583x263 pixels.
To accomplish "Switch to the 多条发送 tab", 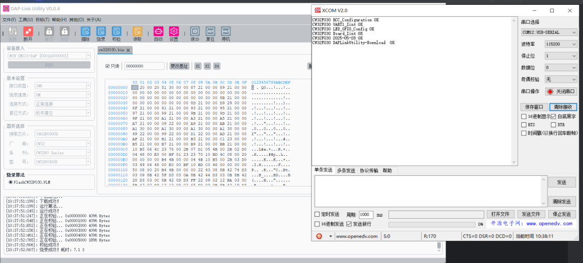I will click(x=345, y=171).
